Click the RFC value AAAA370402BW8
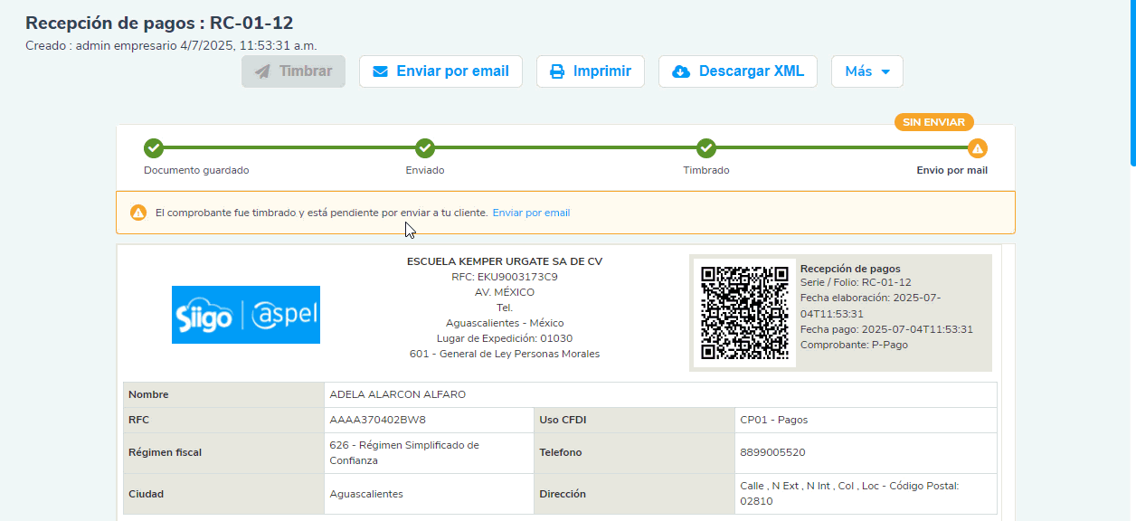Image resolution: width=1136 pixels, height=521 pixels. click(377, 420)
